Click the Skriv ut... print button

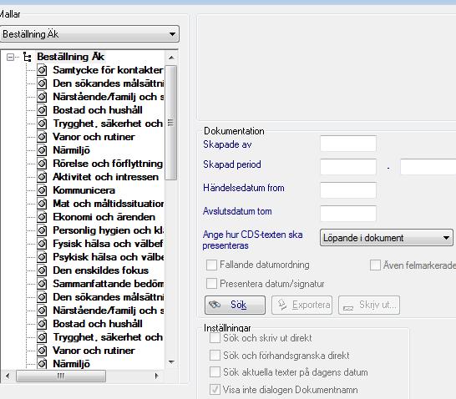coord(369,306)
